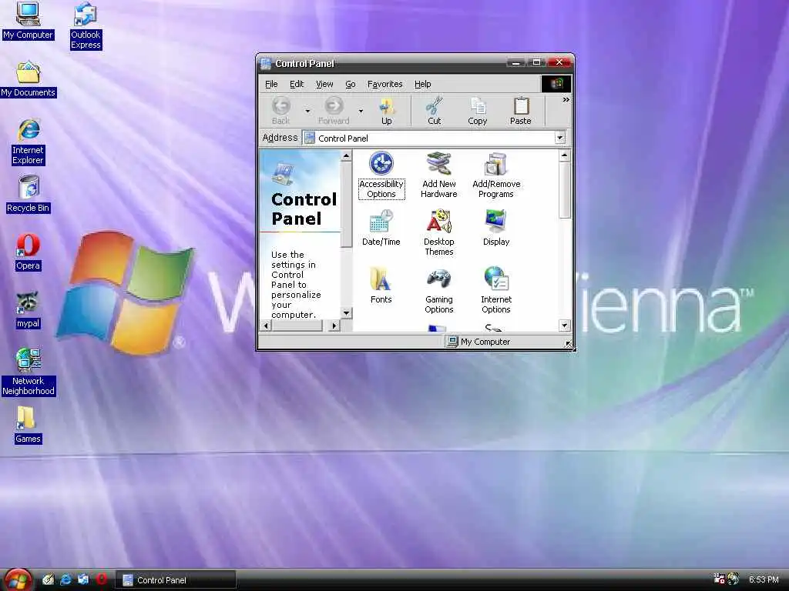789x591 pixels.
Task: Click main pane scroll down arrow
Action: point(565,326)
